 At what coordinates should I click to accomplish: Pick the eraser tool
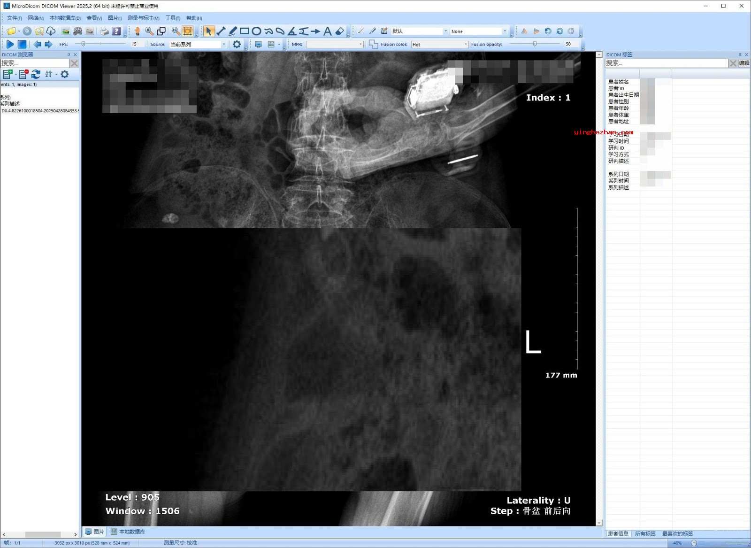[x=340, y=31]
